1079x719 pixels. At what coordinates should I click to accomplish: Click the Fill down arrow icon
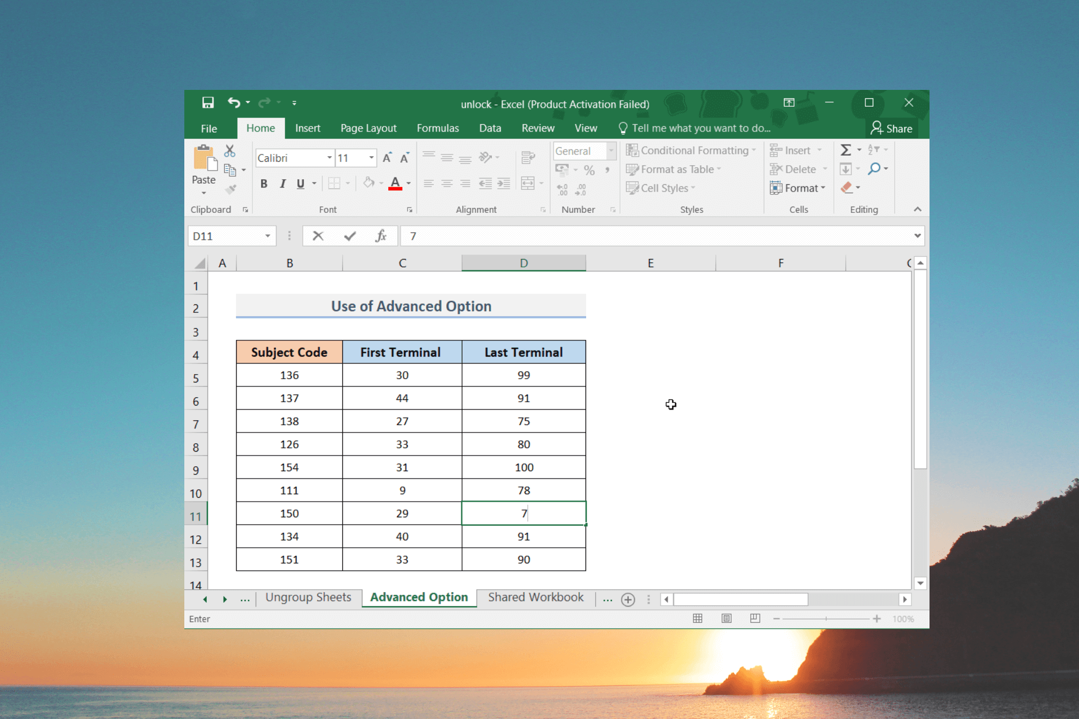[845, 169]
